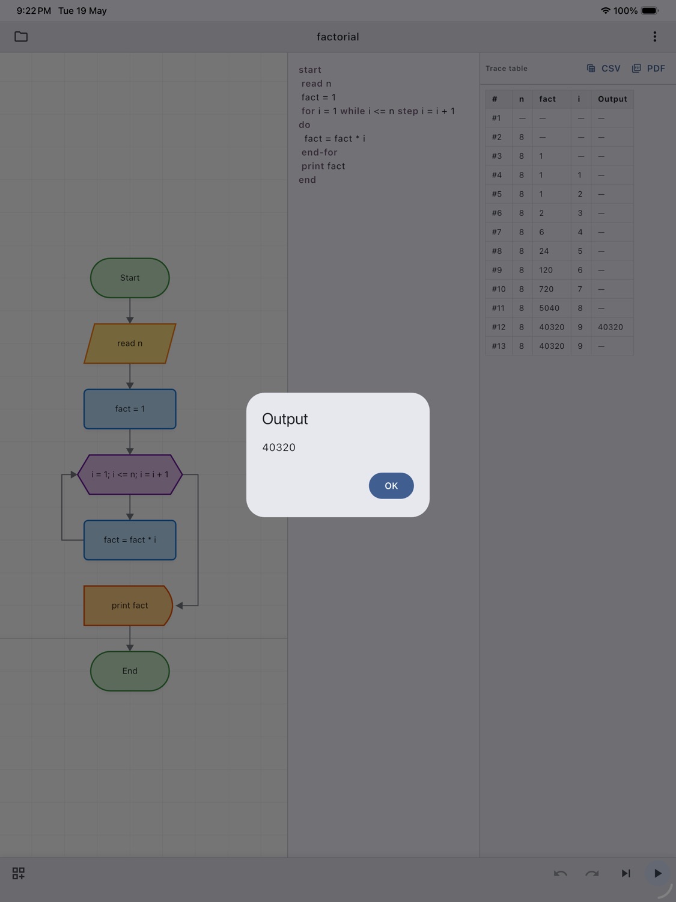Select the 'read n' input node
Screen dimensions: 676x902
point(130,343)
